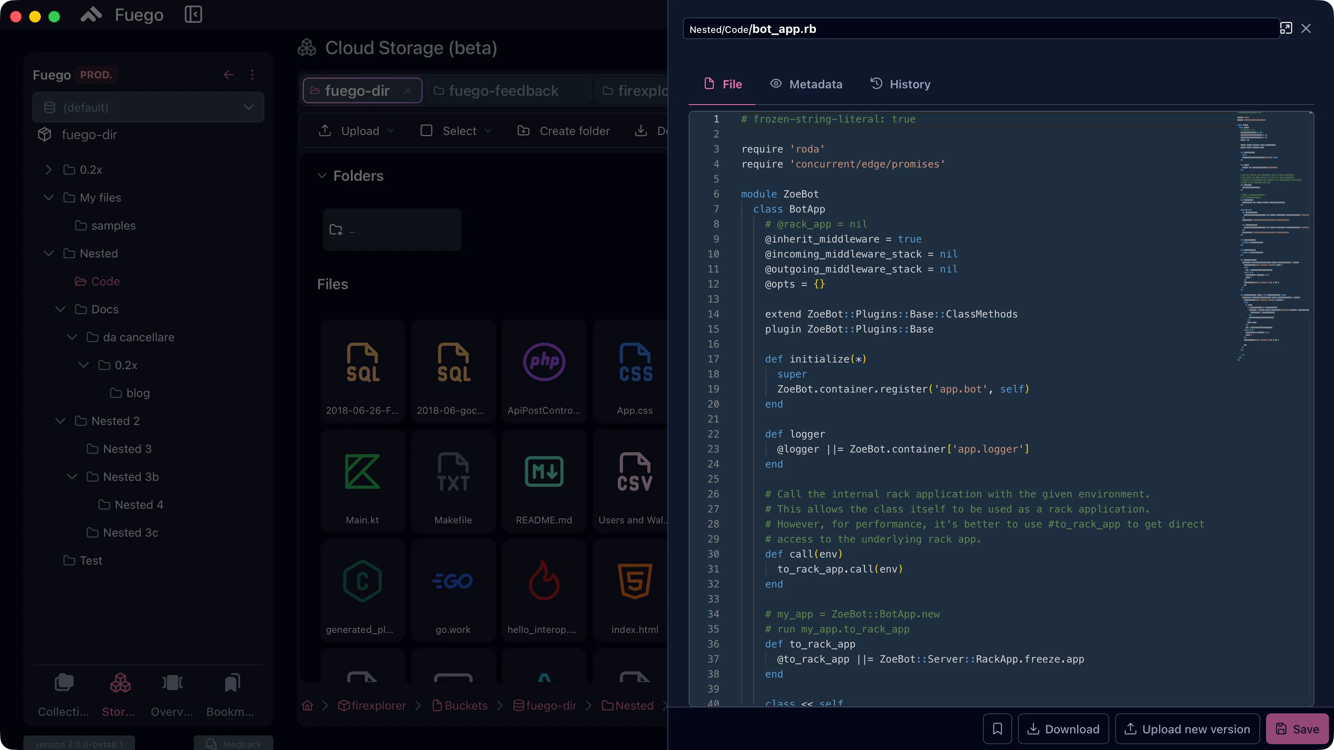The image size is (1334, 750).
Task: Open the hello_interop... file
Action: 544,590
